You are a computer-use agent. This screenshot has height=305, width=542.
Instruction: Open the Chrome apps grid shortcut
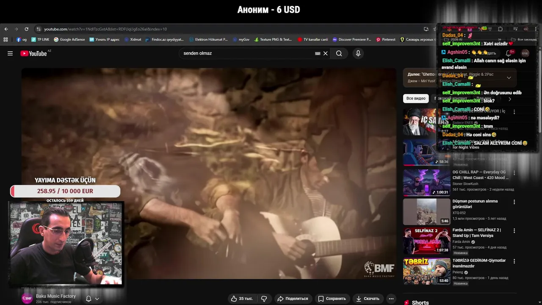(6, 39)
